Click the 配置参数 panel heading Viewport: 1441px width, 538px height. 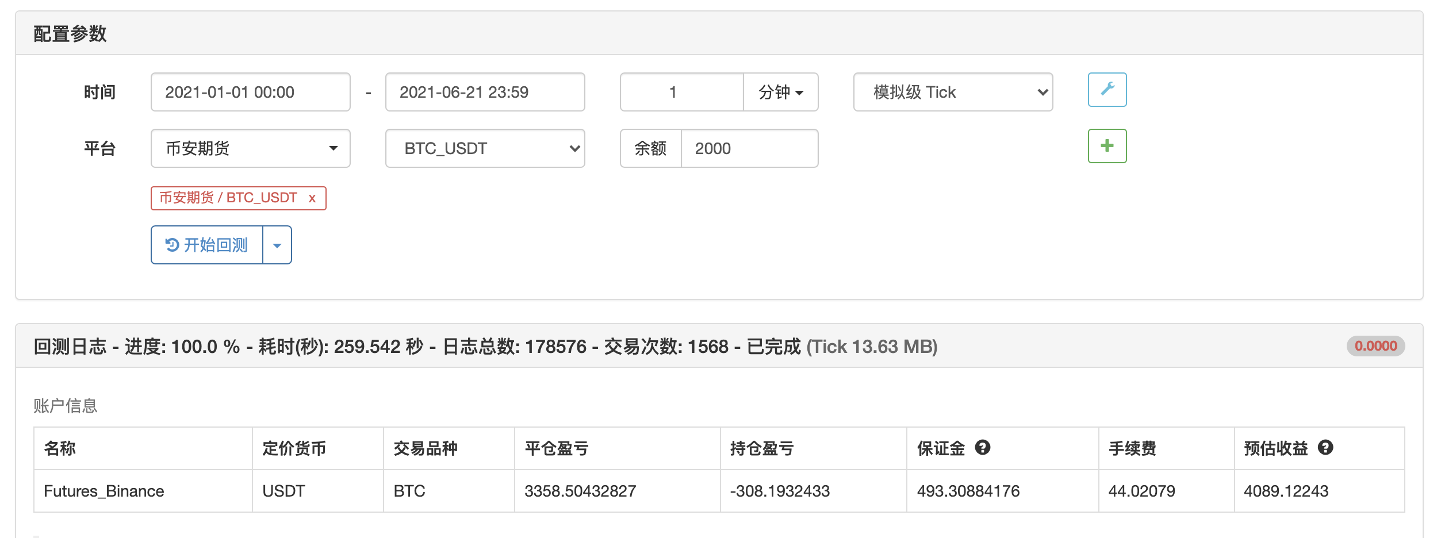[70, 34]
